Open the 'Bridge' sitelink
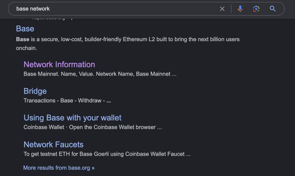Viewport: 295px width, 176px height. tap(35, 91)
